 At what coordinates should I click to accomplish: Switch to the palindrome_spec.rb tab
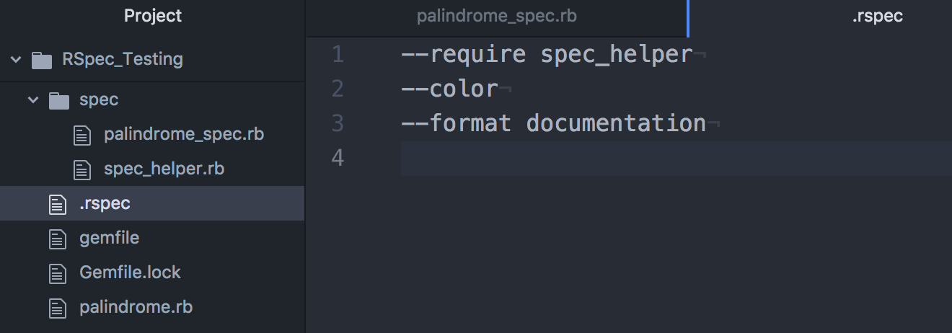(497, 16)
